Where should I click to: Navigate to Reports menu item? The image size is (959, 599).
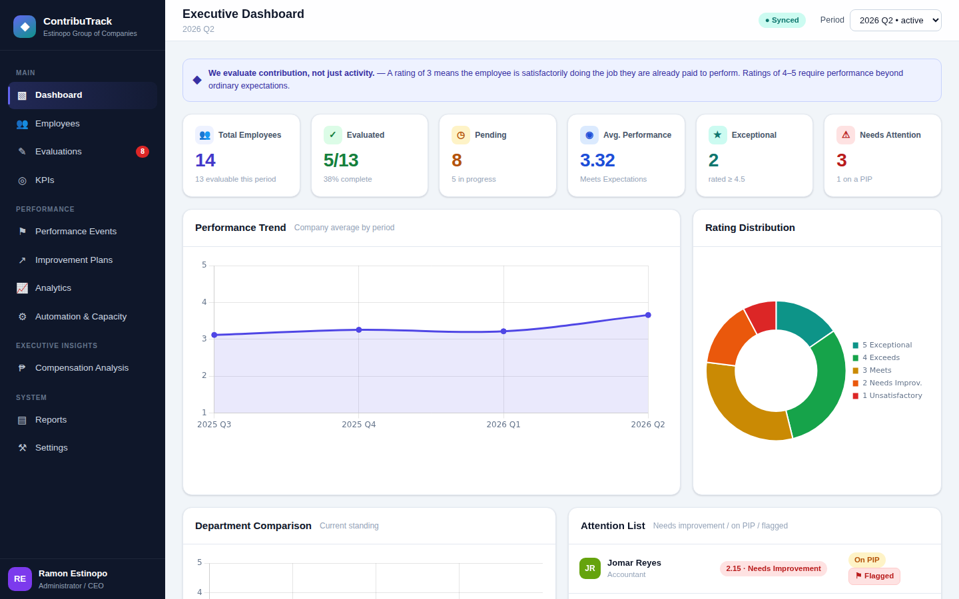point(83,420)
